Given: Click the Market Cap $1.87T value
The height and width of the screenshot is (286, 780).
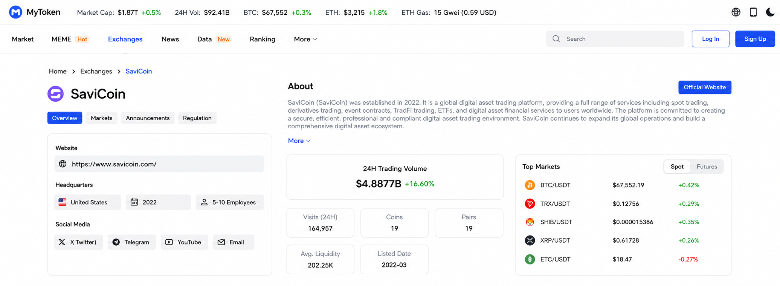Looking at the screenshot, I should (x=128, y=12).
